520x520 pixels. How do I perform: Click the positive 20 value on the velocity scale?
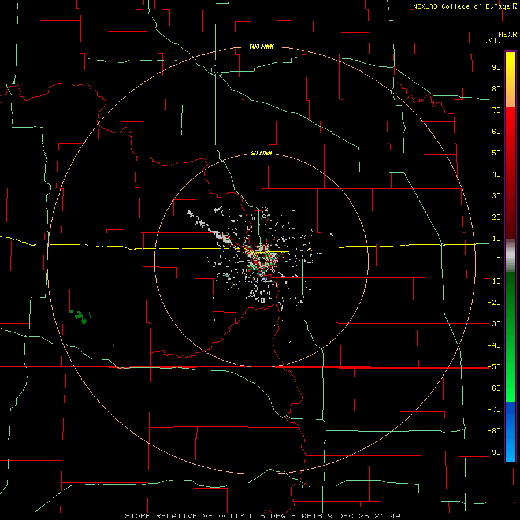tap(496, 217)
